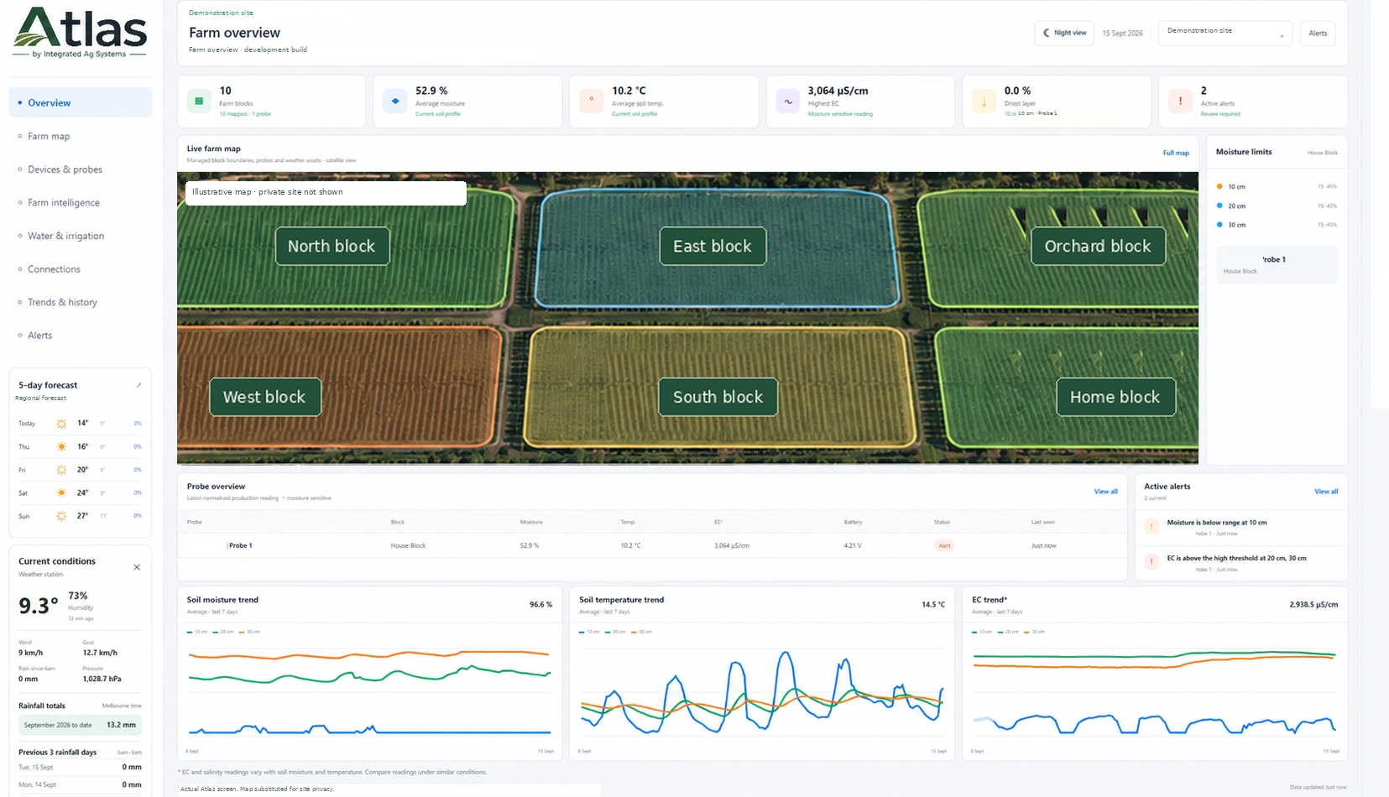
Task: Click the Alert status badge for Probe 1
Action: tap(945, 545)
